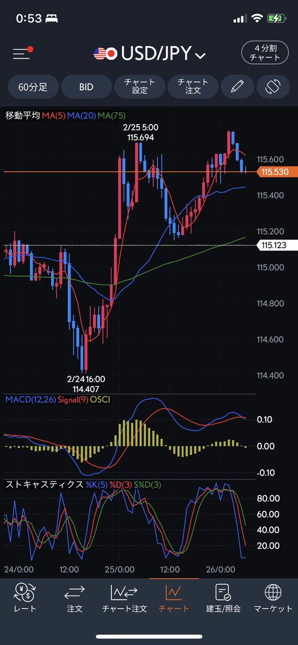Tap the 移動平均 moving average label
298x645 pixels.
tap(23, 116)
